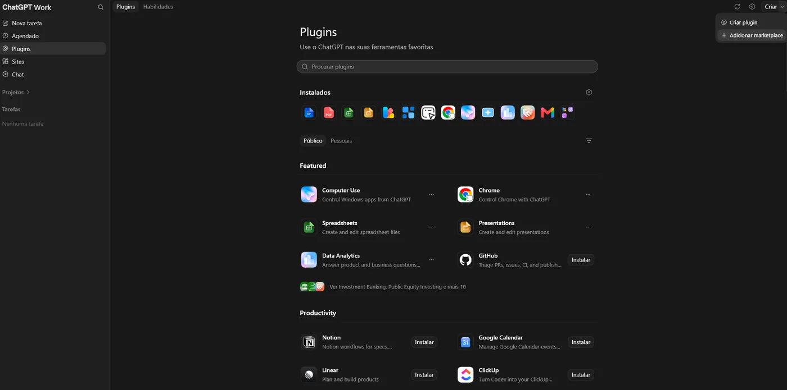Click the Tarefas heading in sidebar
This screenshot has height=390, width=787.
[11, 109]
